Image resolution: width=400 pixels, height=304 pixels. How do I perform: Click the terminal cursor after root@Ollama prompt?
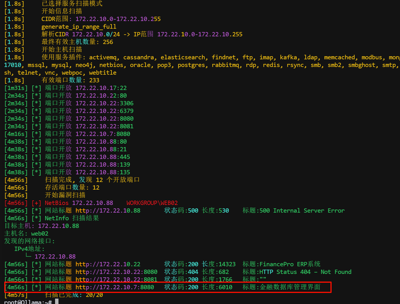point(57,302)
